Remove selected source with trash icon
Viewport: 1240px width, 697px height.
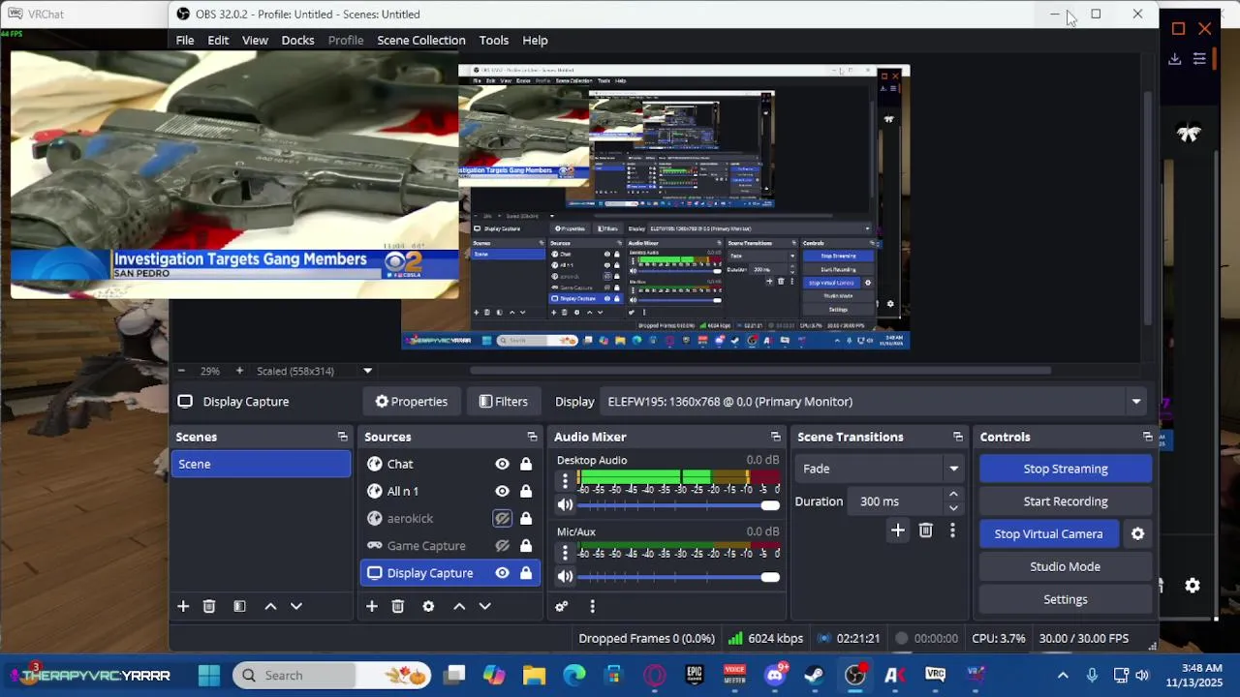[398, 606]
